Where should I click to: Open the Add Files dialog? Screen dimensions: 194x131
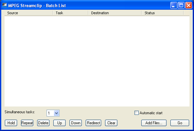[154, 123]
